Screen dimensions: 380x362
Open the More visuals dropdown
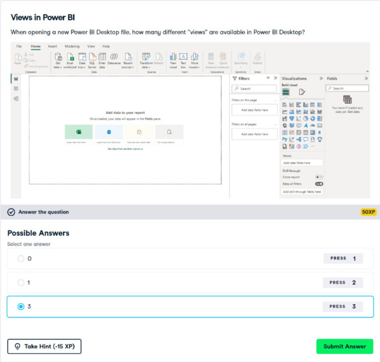(x=194, y=60)
